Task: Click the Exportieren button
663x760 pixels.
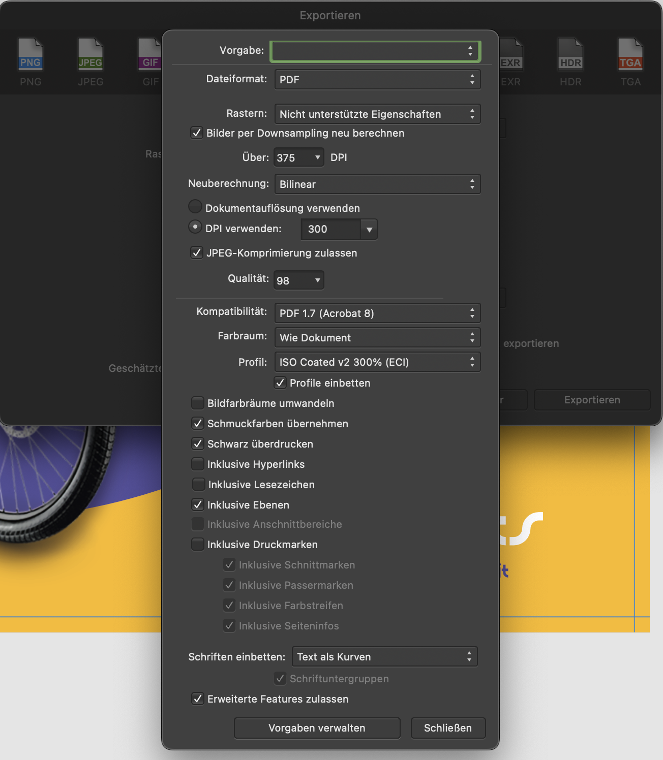Action: (x=592, y=400)
